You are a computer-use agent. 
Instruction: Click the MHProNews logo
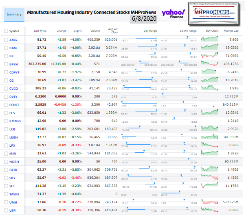point(218,14)
